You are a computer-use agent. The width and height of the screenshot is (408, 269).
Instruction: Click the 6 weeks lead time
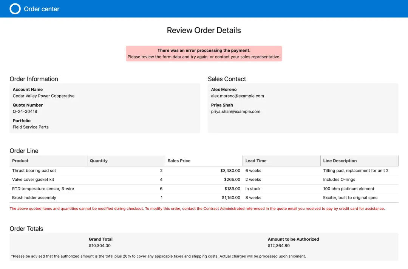pyautogui.click(x=253, y=171)
